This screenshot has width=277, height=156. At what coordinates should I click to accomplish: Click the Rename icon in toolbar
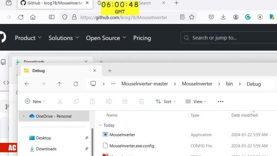tap(109, 101)
